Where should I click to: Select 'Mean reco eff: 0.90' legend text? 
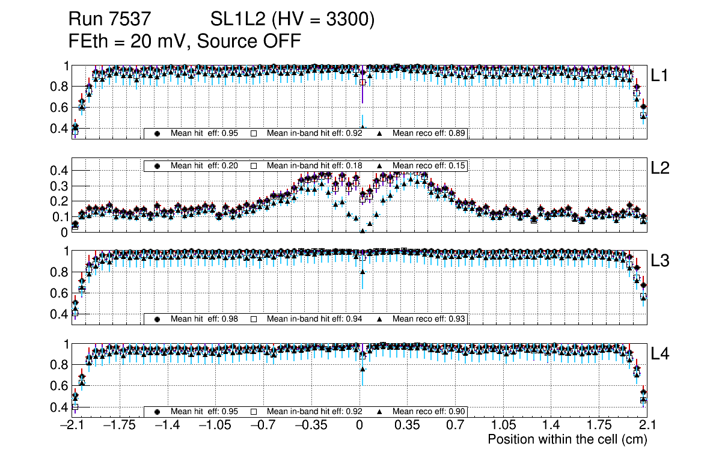coord(429,412)
